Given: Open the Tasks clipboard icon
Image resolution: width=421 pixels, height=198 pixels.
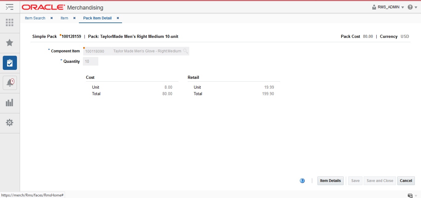Looking at the screenshot, I should tap(10, 63).
